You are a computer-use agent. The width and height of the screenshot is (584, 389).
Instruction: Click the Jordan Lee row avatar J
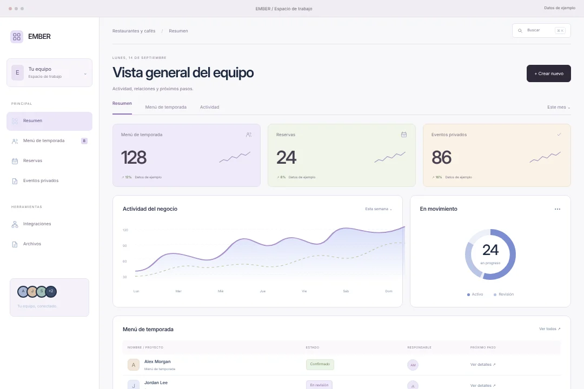pos(134,385)
